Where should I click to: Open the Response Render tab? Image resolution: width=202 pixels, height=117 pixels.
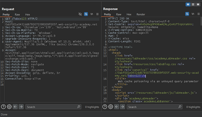click(141, 14)
